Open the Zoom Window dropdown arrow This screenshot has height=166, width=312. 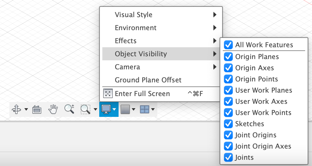[x=95, y=109]
